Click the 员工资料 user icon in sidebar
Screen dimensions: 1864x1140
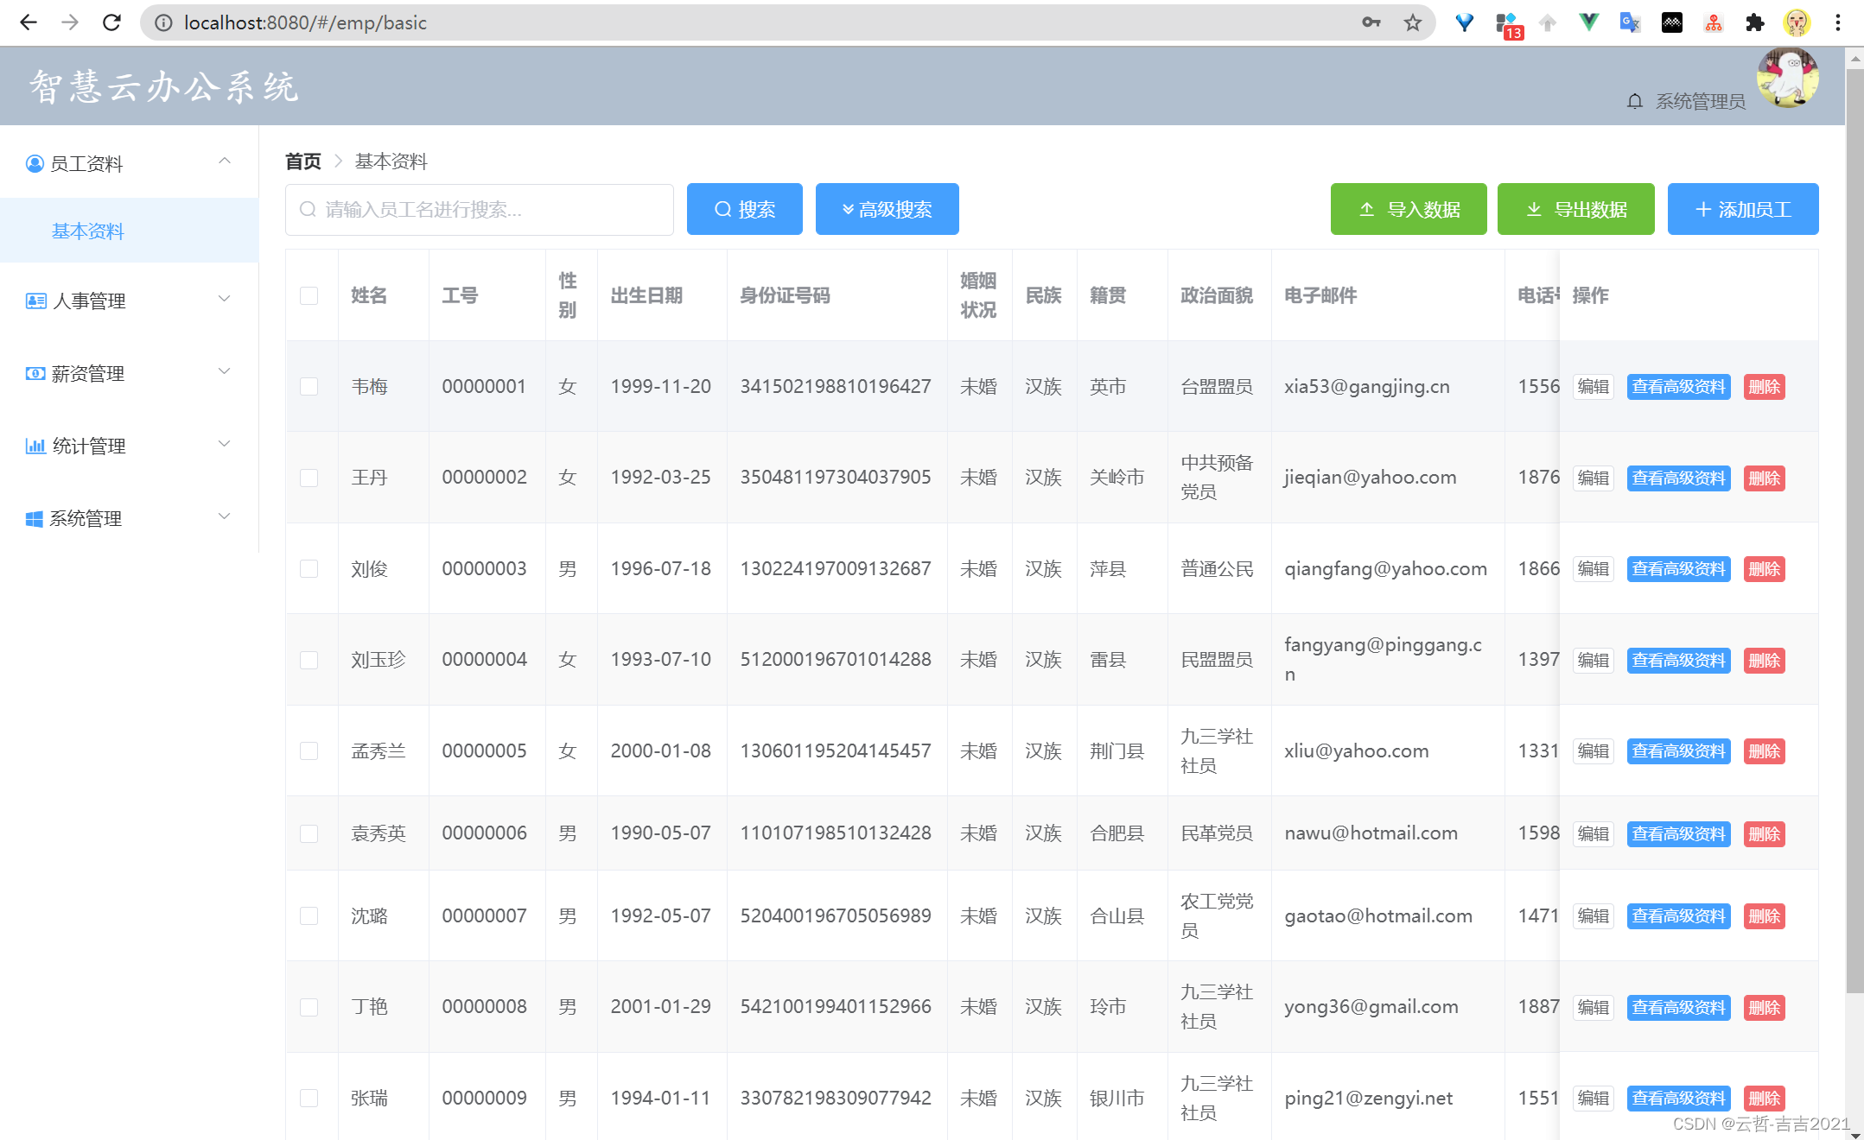tap(35, 163)
